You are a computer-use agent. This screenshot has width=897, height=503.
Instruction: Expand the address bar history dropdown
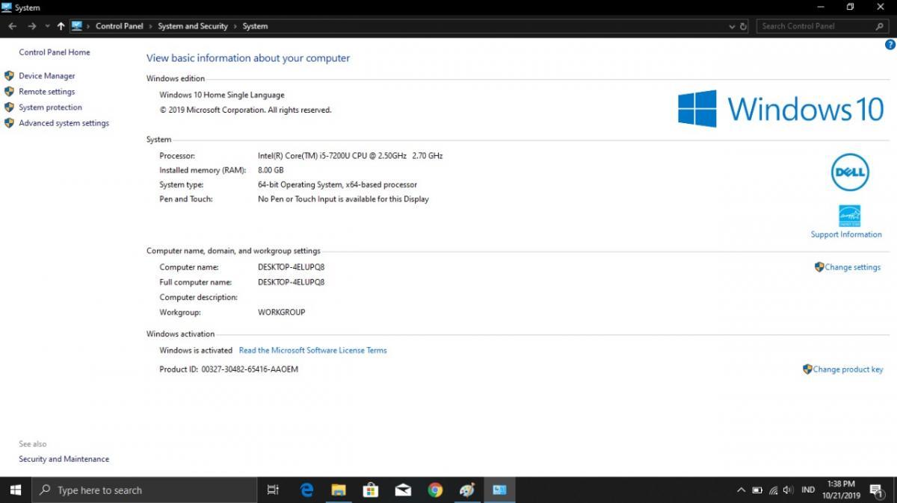tap(732, 26)
